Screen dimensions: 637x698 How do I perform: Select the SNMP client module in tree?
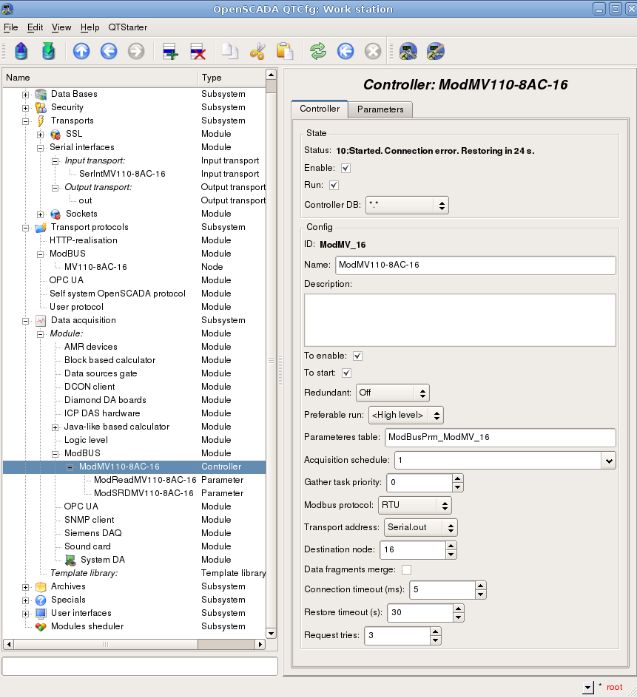pos(89,520)
